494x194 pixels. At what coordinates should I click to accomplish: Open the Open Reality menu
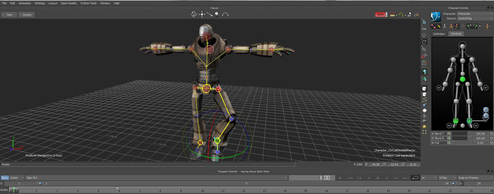pyautogui.click(x=69, y=3)
